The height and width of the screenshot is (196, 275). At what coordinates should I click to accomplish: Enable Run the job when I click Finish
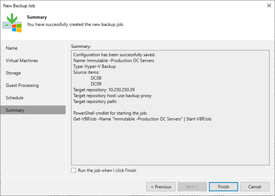click(73, 170)
